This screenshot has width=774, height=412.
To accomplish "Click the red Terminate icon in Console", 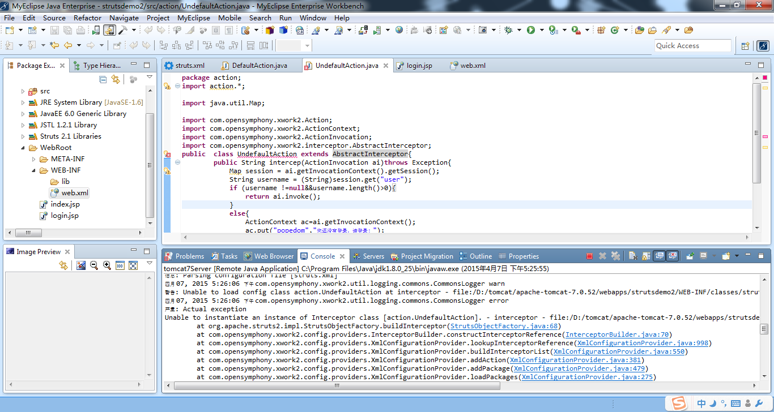I will tap(590, 256).
